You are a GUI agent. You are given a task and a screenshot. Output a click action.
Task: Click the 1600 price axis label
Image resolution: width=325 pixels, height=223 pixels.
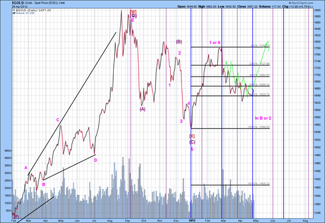[317, 110]
